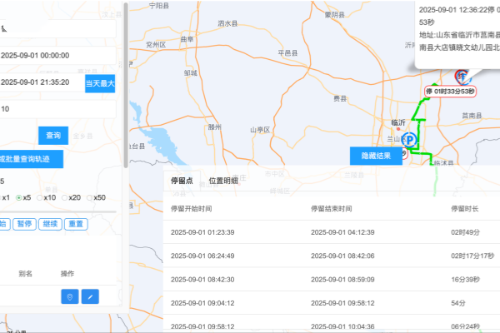The image size is (500, 333).
Task: Click the 滕州 city label on map
Action: click(x=215, y=127)
